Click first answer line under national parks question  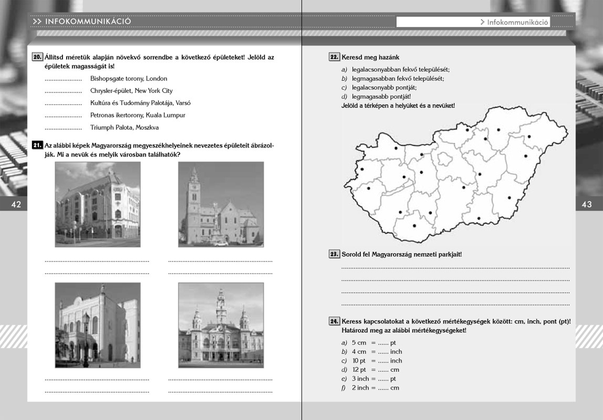455,268
